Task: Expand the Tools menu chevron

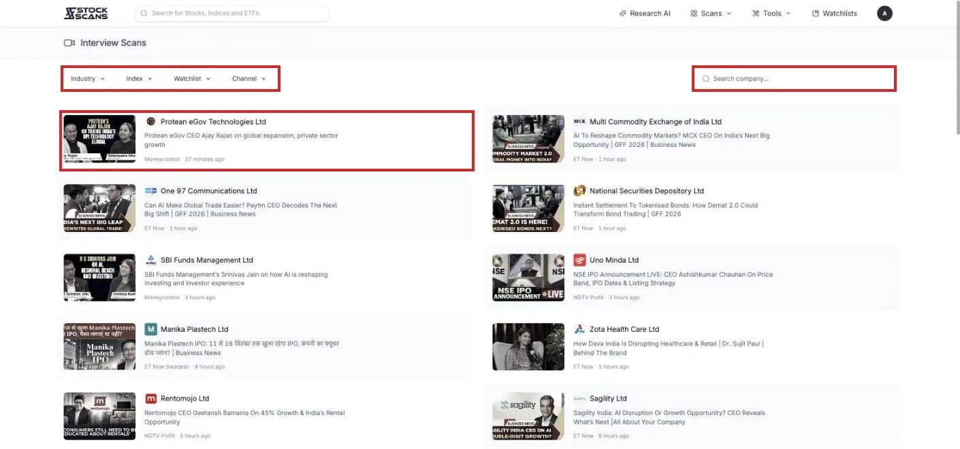Action: click(x=788, y=14)
